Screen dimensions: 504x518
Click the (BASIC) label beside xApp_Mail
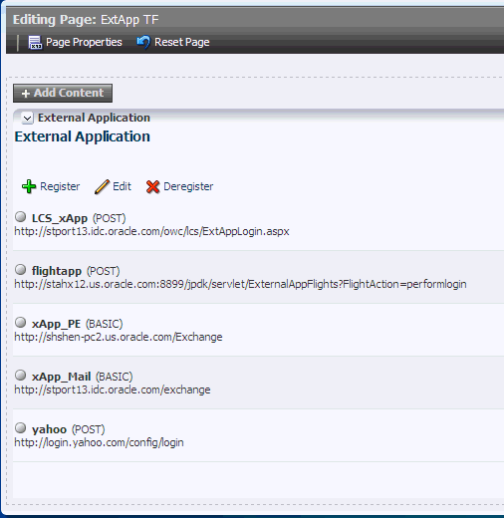click(115, 377)
